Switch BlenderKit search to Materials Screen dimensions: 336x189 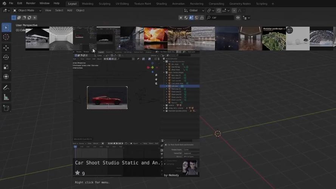click(186, 17)
